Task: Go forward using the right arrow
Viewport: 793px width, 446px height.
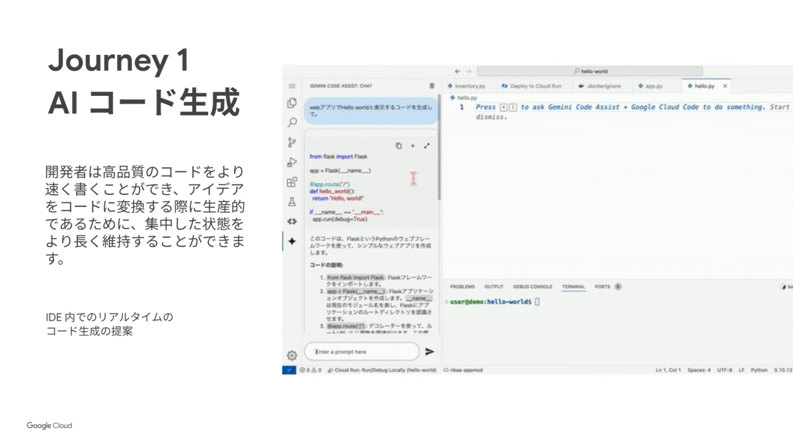Action: coord(469,71)
